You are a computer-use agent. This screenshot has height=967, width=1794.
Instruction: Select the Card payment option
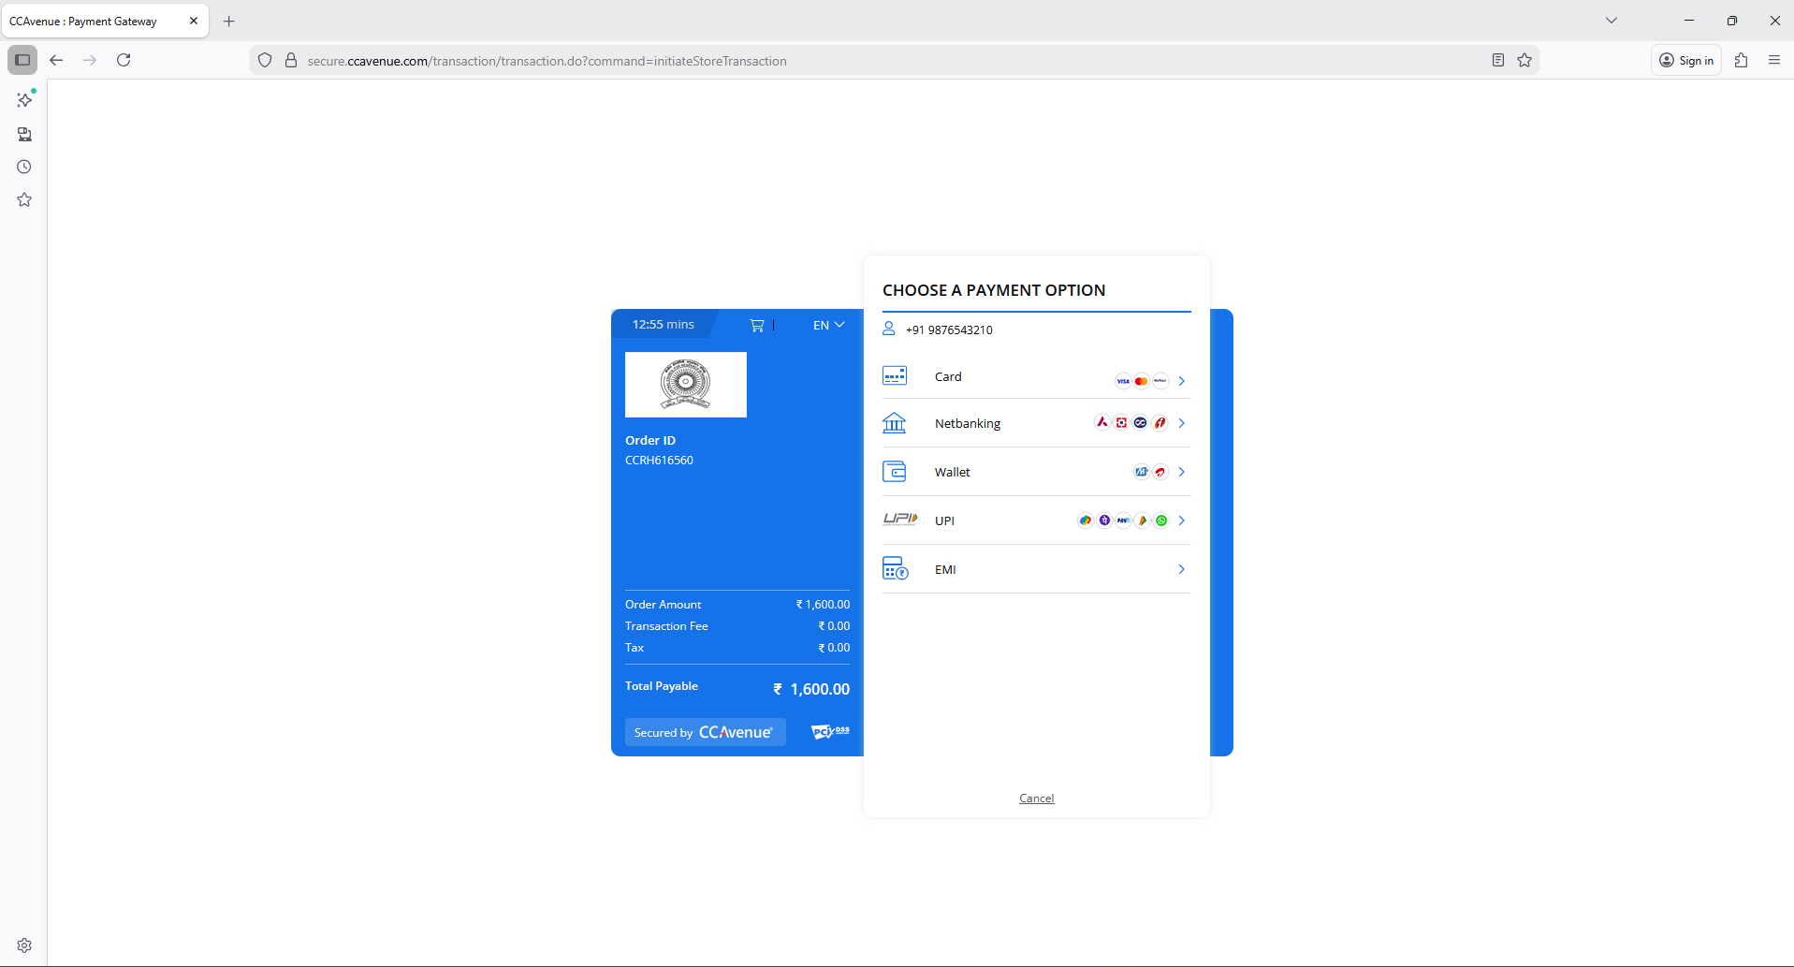tap(948, 376)
